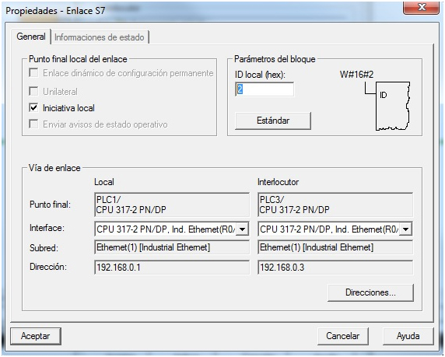This screenshot has height=357, width=445.
Task: Click the PLC3 Punto final field
Action: (335, 205)
